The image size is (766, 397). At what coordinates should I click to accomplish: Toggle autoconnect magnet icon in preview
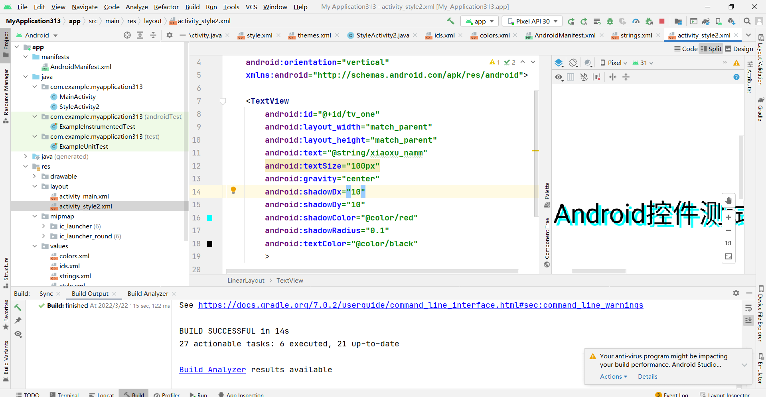click(x=584, y=77)
